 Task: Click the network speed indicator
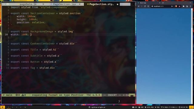pos(169,107)
